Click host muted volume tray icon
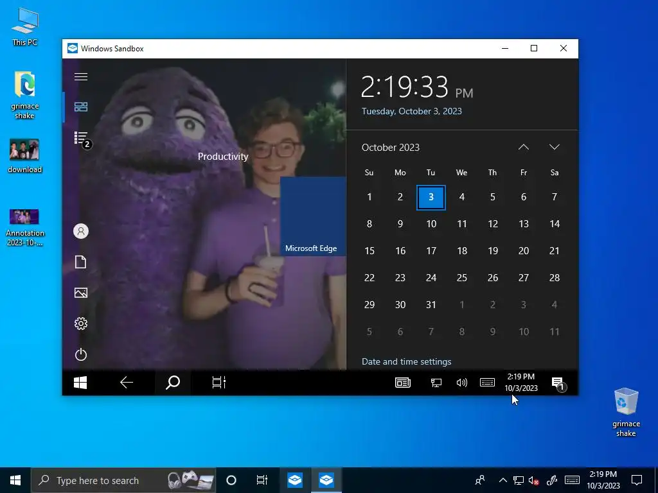 coord(533,480)
